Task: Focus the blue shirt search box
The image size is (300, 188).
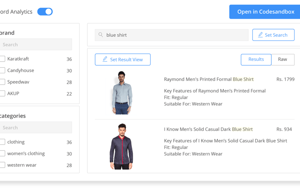Action: click(x=172, y=35)
